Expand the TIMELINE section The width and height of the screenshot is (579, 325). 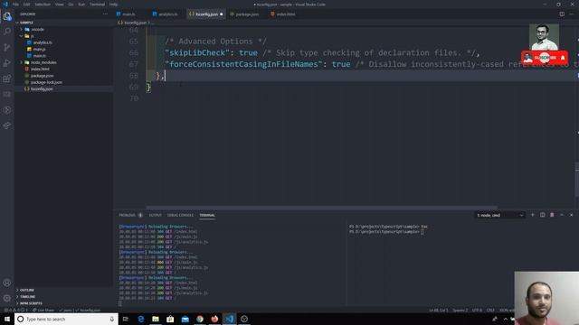point(28,297)
